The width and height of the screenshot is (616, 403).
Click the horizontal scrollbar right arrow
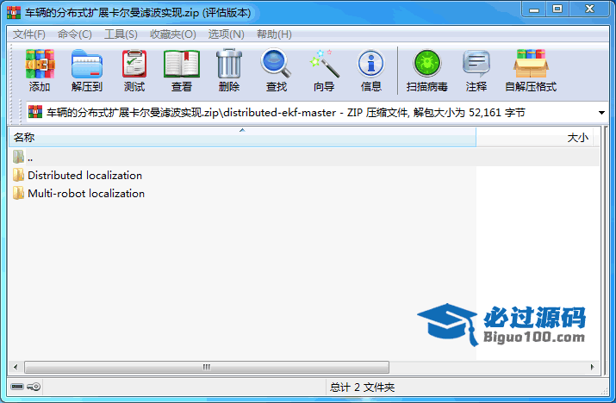(x=593, y=367)
